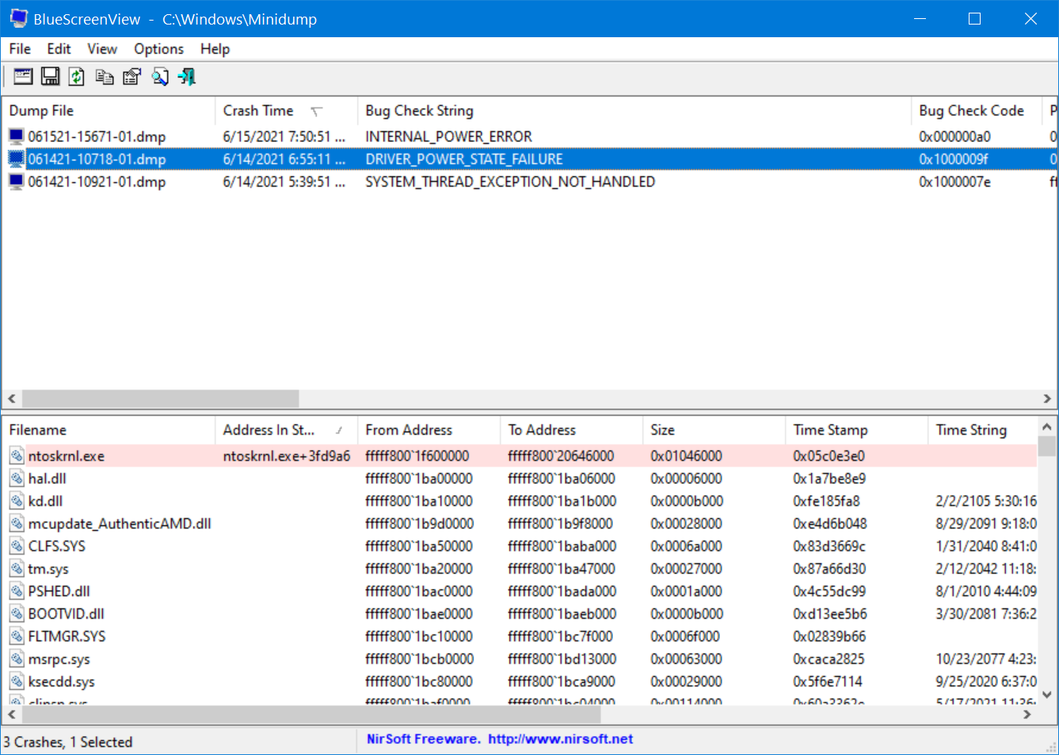Open the Options menu
Image resolution: width=1059 pixels, height=755 pixels.
point(158,48)
